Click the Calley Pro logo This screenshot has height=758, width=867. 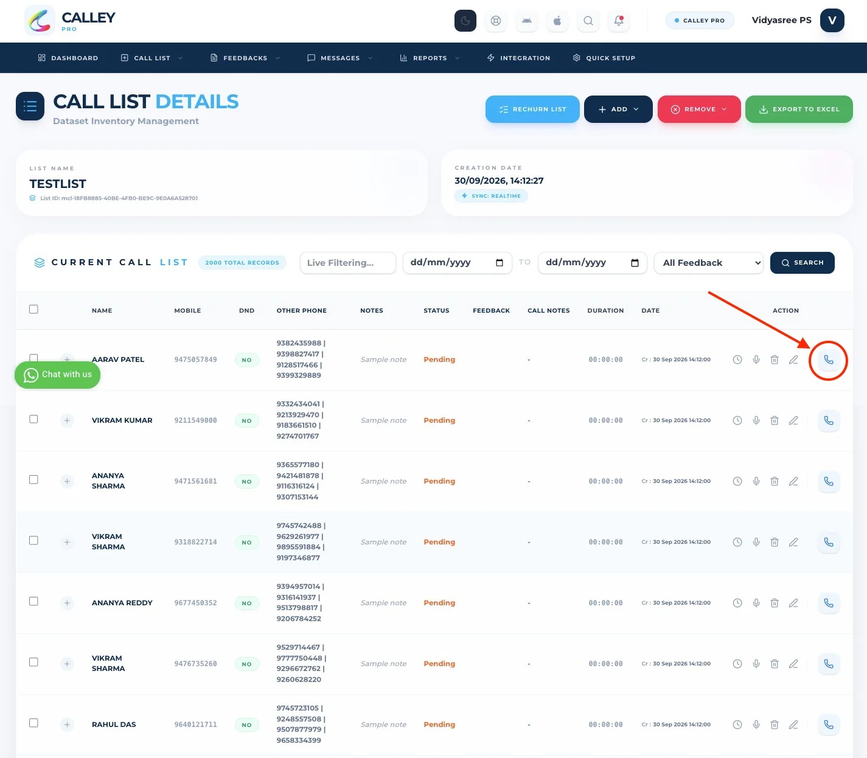click(x=70, y=21)
